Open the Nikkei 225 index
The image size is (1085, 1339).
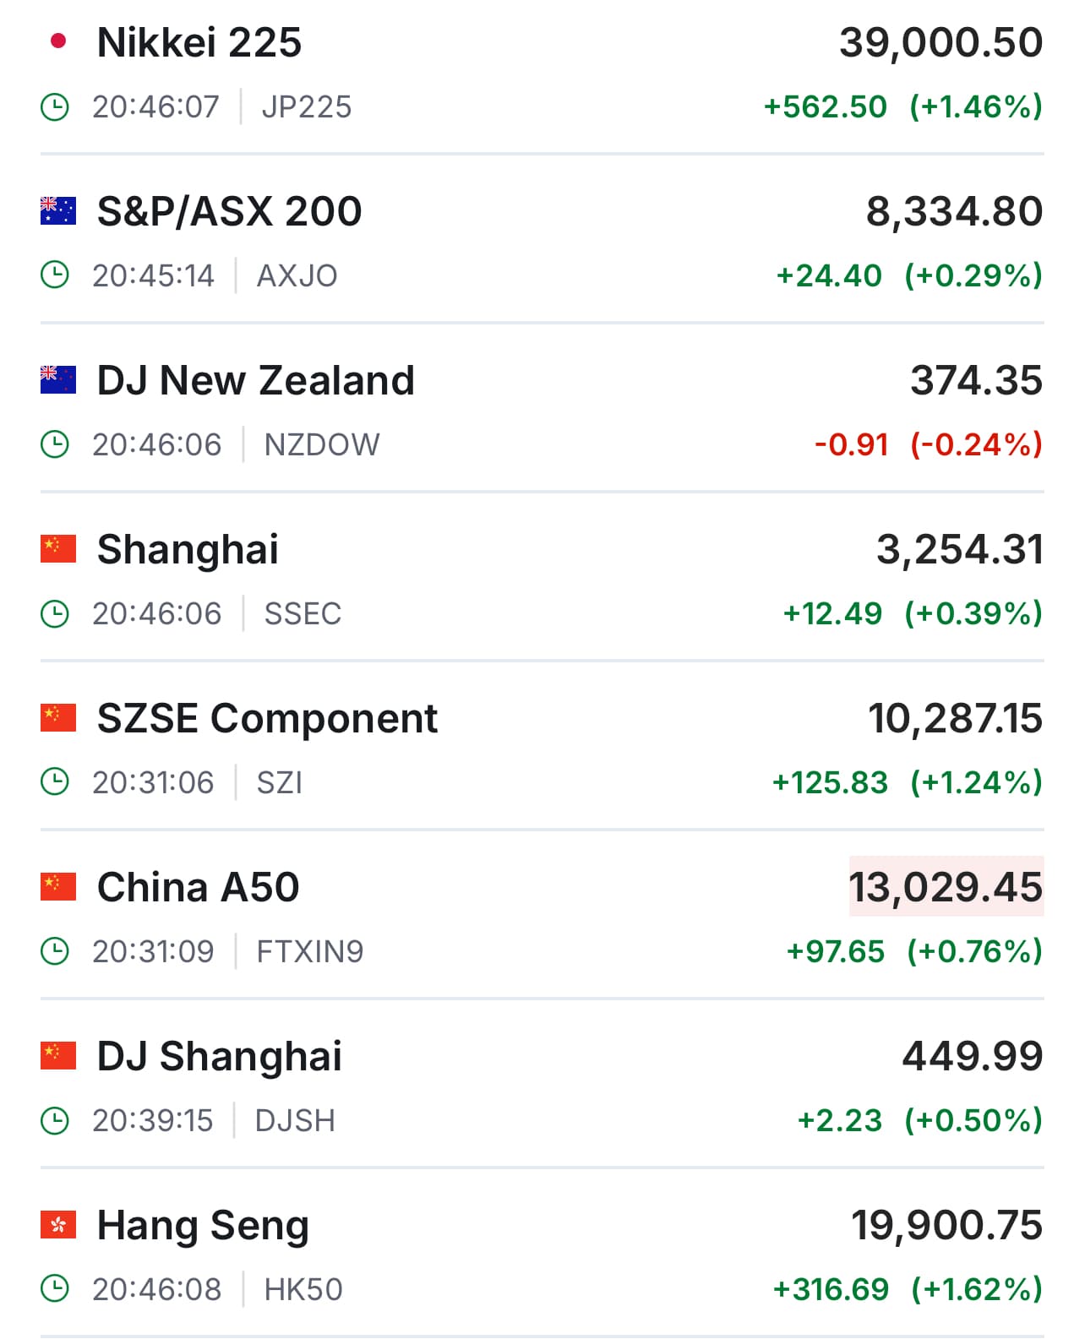(199, 42)
